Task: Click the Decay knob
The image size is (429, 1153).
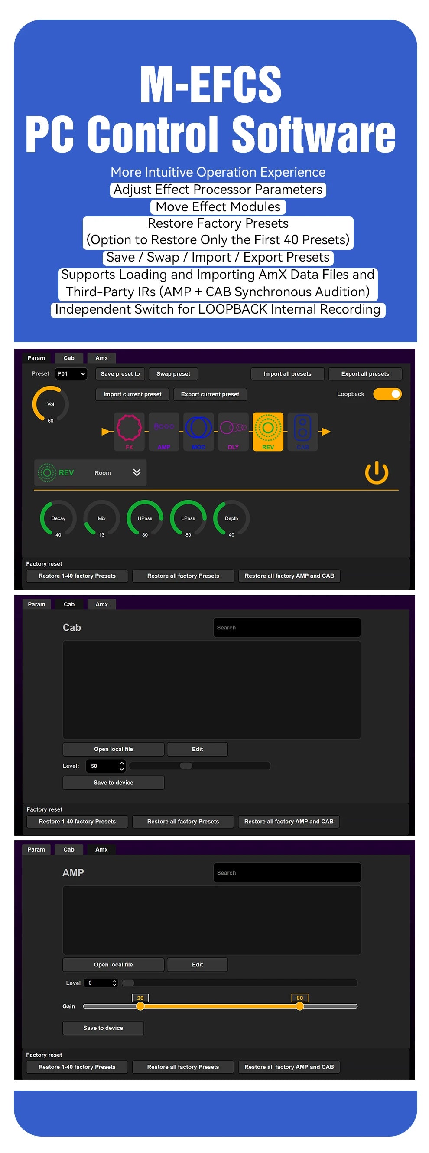Action: click(x=58, y=518)
